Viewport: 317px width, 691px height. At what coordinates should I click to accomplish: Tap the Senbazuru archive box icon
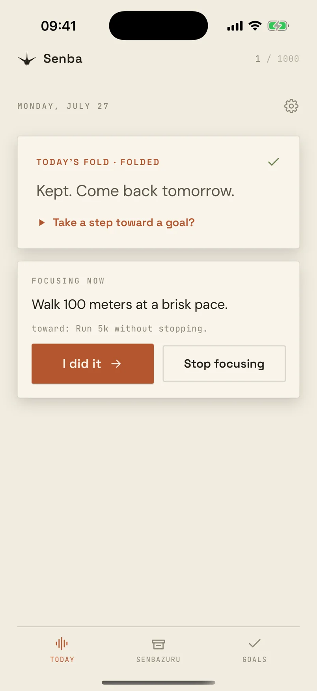click(x=158, y=644)
